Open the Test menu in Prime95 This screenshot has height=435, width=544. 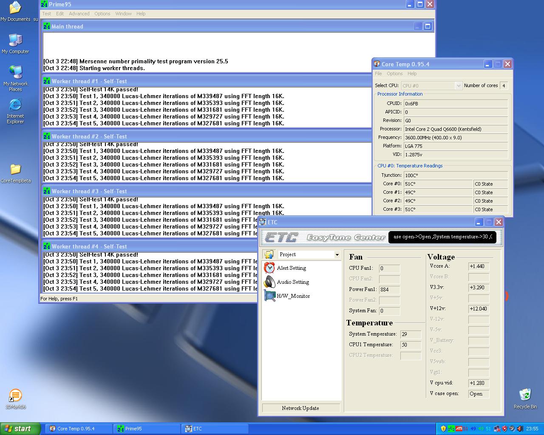pyautogui.click(x=47, y=14)
